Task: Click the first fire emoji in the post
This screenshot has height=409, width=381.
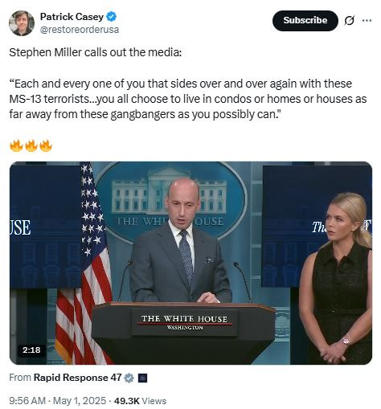Action: [16, 145]
